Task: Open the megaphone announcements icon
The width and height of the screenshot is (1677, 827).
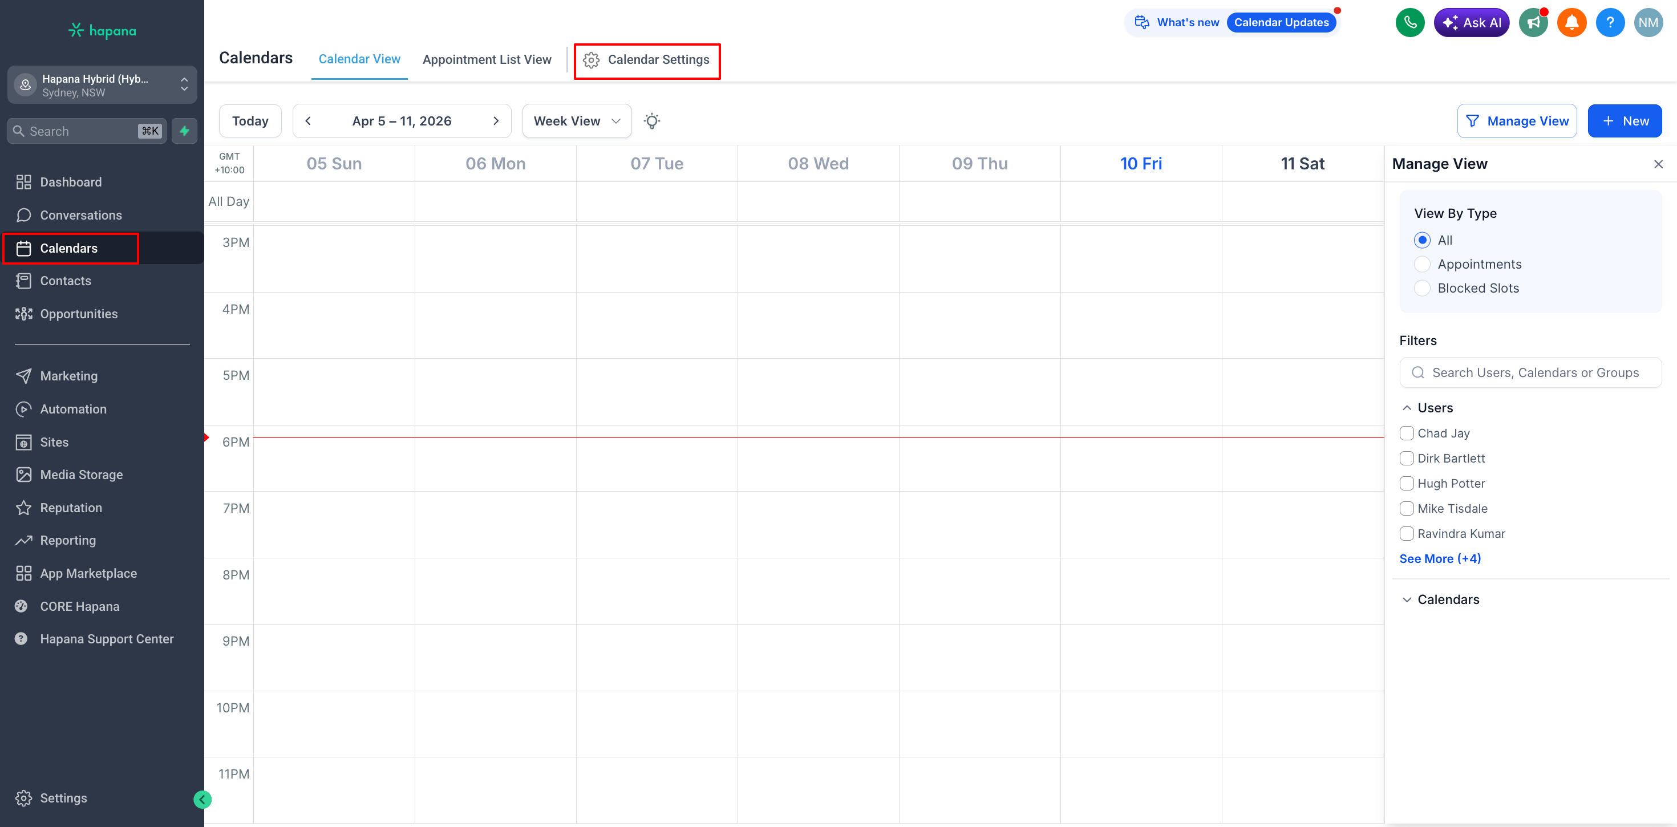Action: pos(1533,23)
